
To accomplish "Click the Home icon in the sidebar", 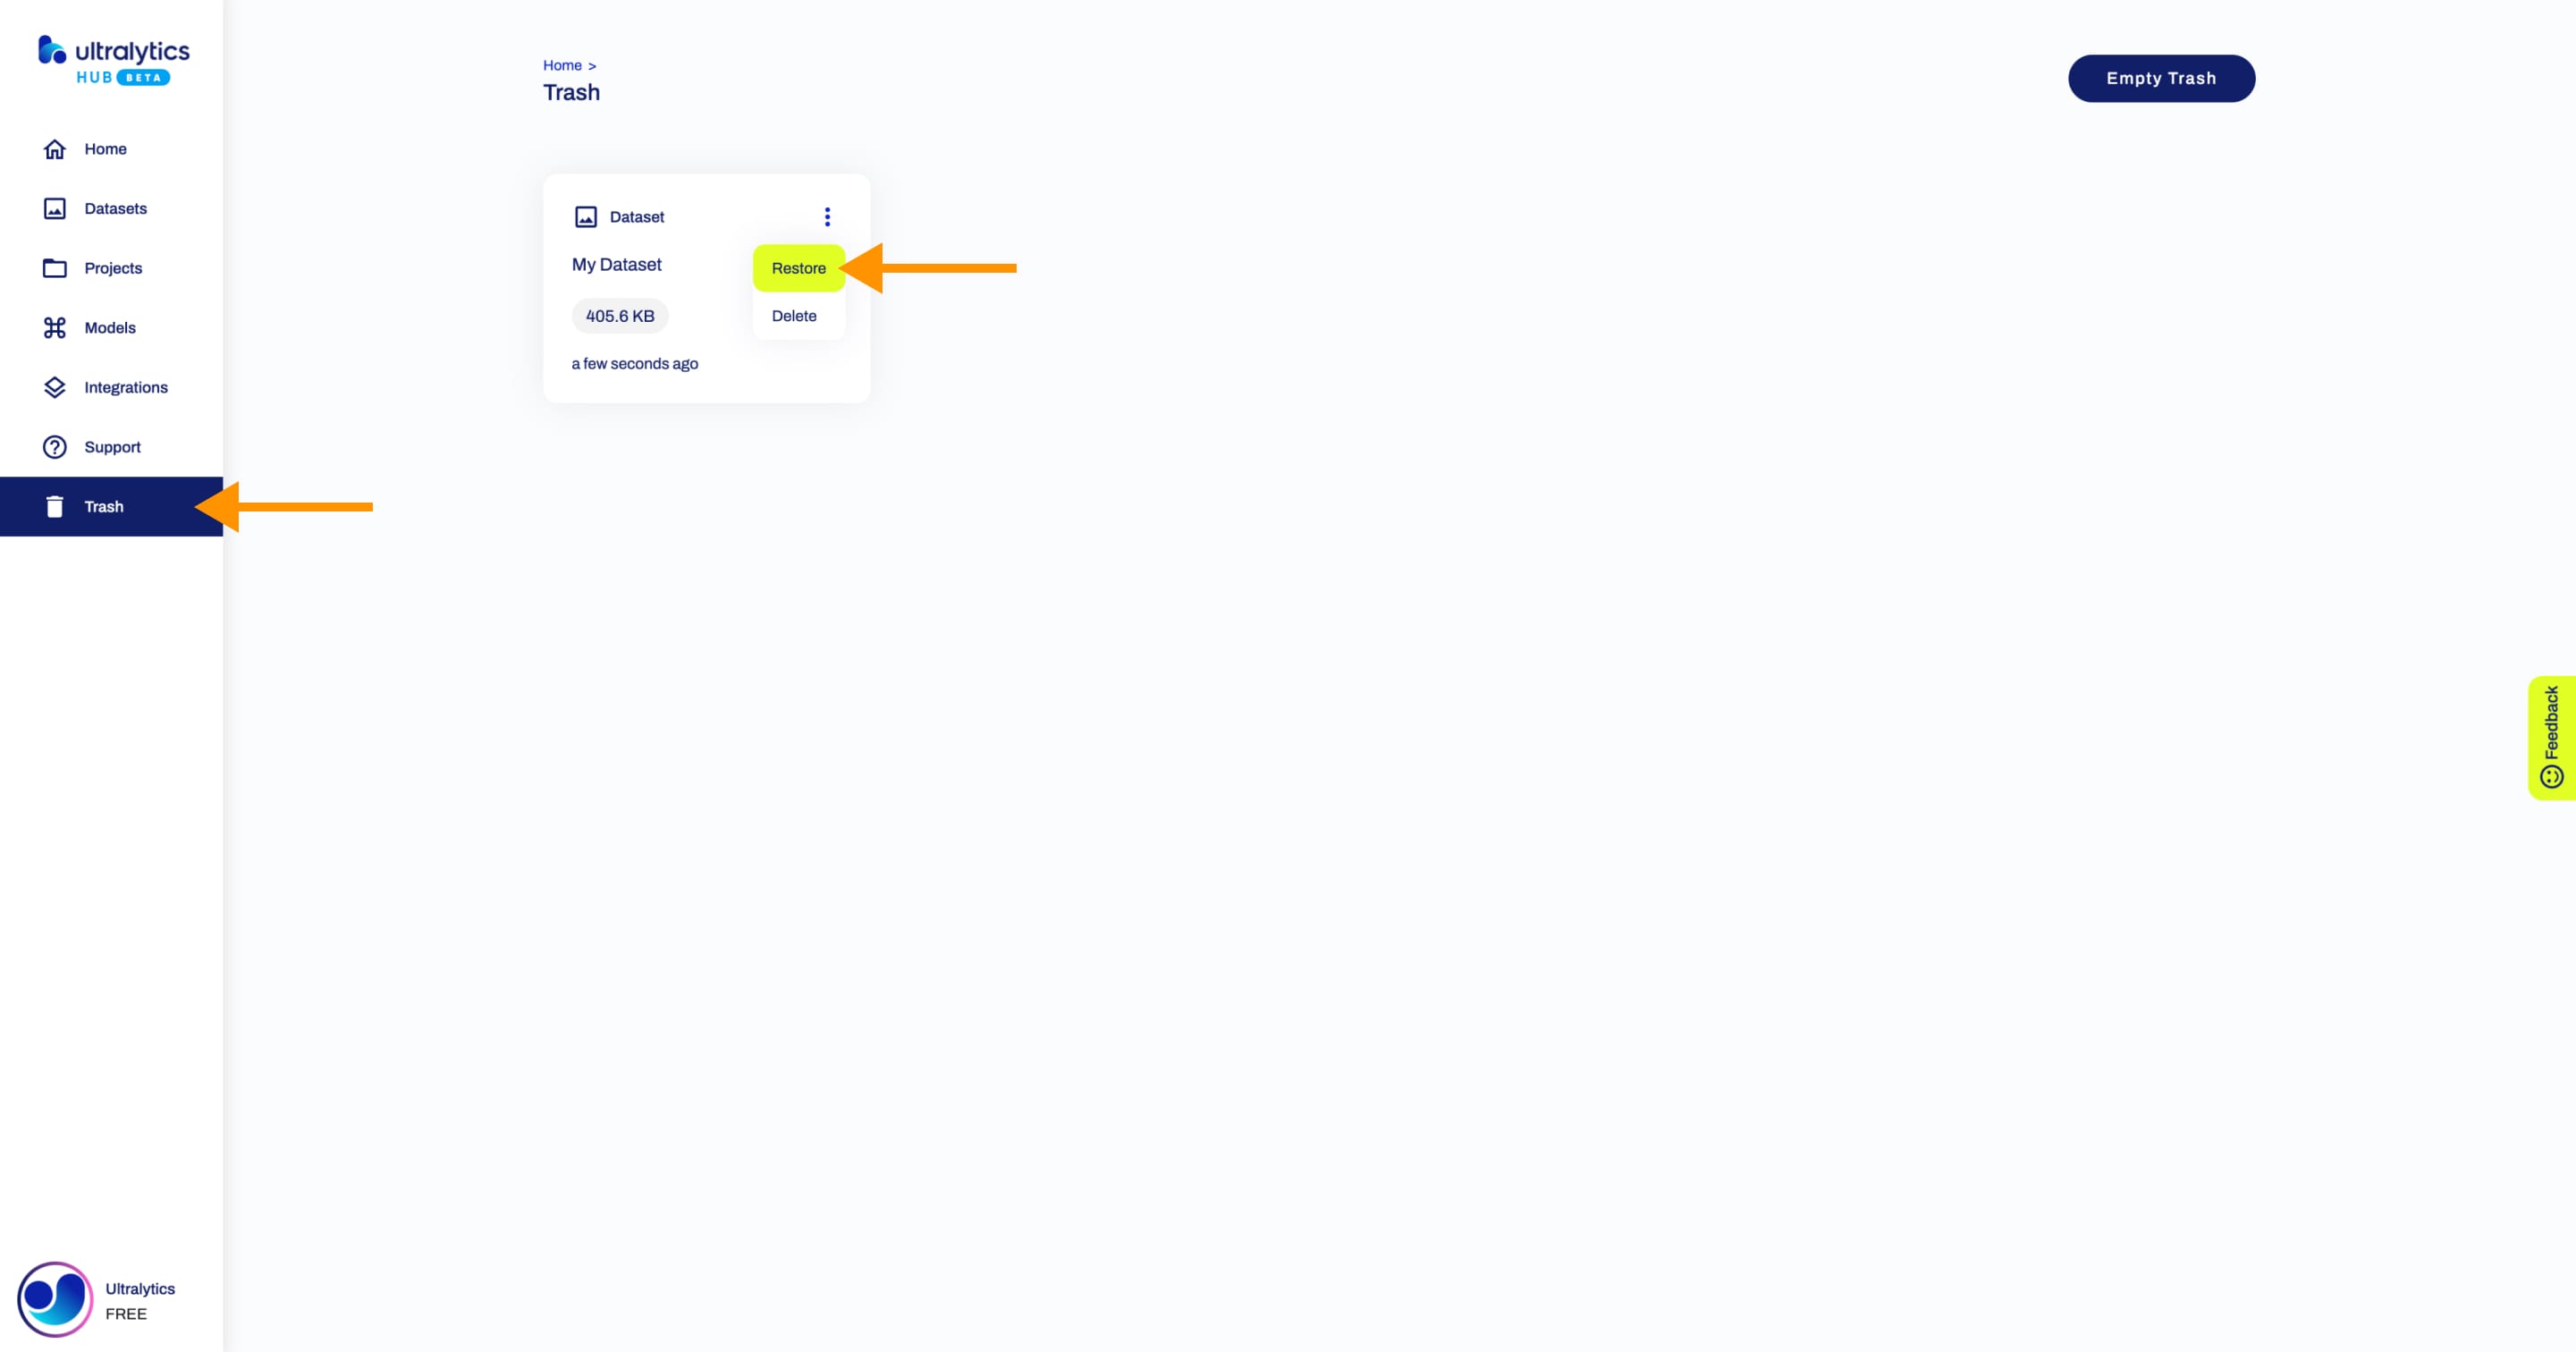I will (x=53, y=148).
